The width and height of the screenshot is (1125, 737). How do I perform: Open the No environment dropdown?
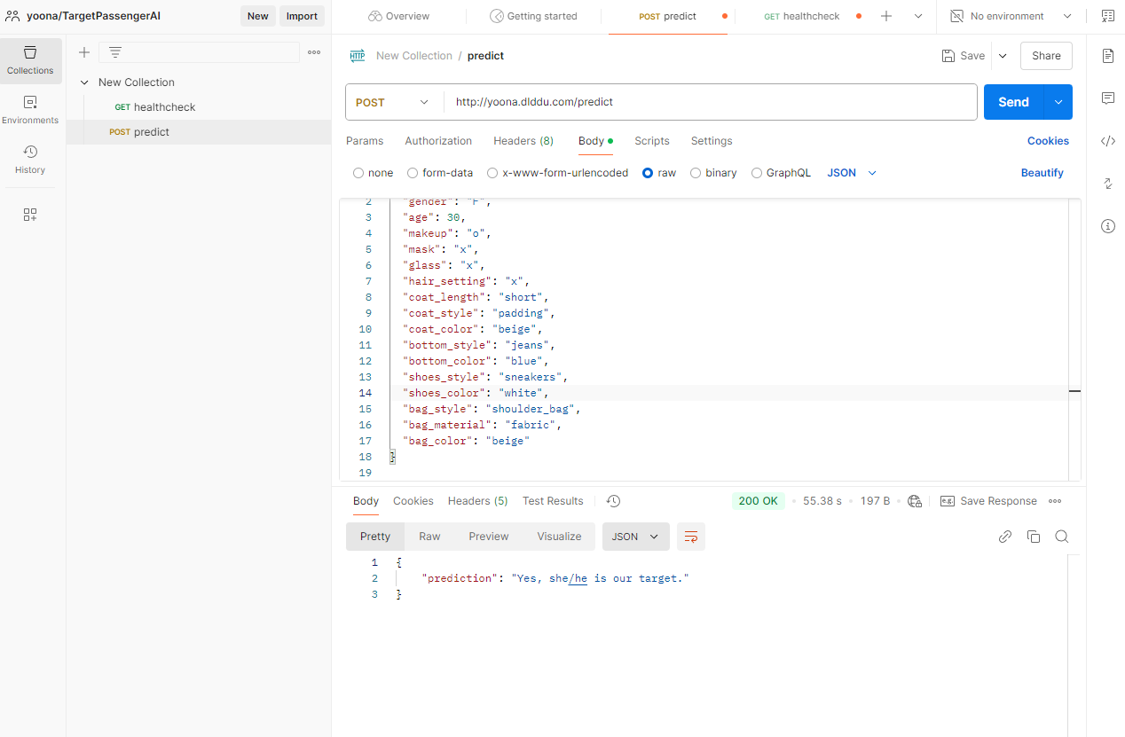pos(1011,16)
